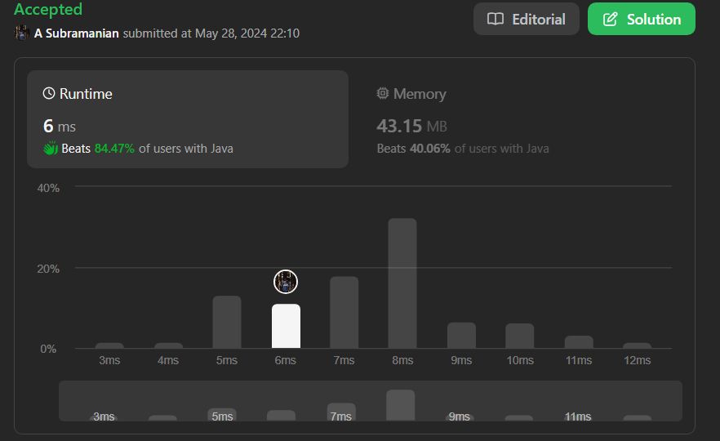Viewport: 720px width, 441px height.
Task: Click the Memory chip icon
Action: pyautogui.click(x=383, y=93)
